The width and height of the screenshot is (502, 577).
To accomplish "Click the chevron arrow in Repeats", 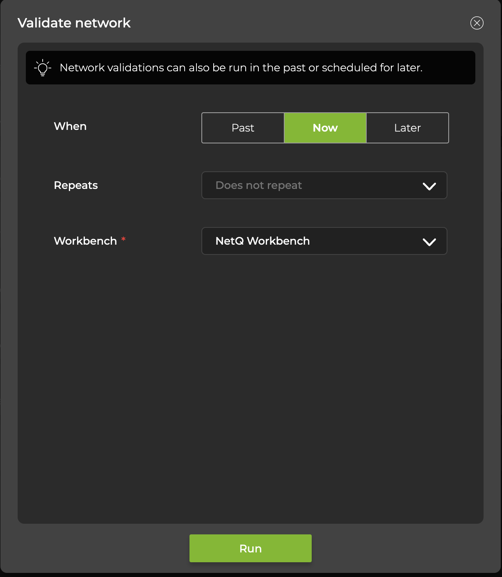I will pos(429,186).
